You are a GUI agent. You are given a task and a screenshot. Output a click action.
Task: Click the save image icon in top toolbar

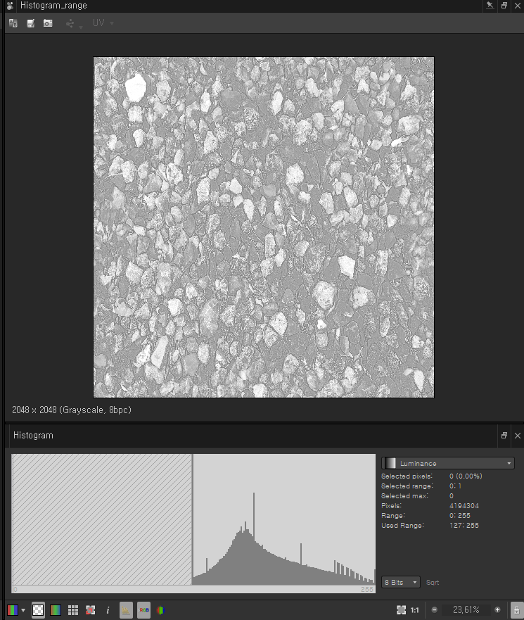30,23
